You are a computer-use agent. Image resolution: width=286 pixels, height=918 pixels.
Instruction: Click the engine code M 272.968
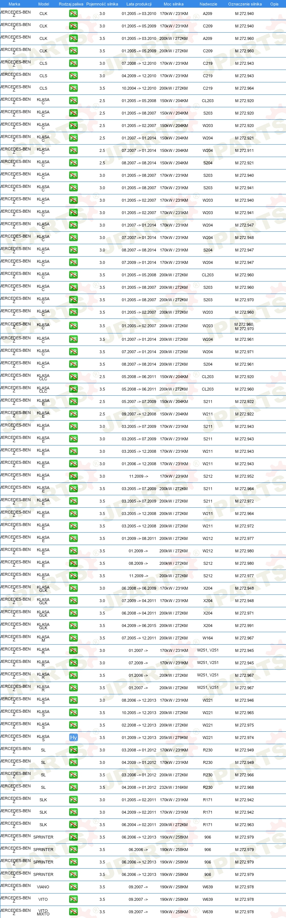[x=244, y=787]
